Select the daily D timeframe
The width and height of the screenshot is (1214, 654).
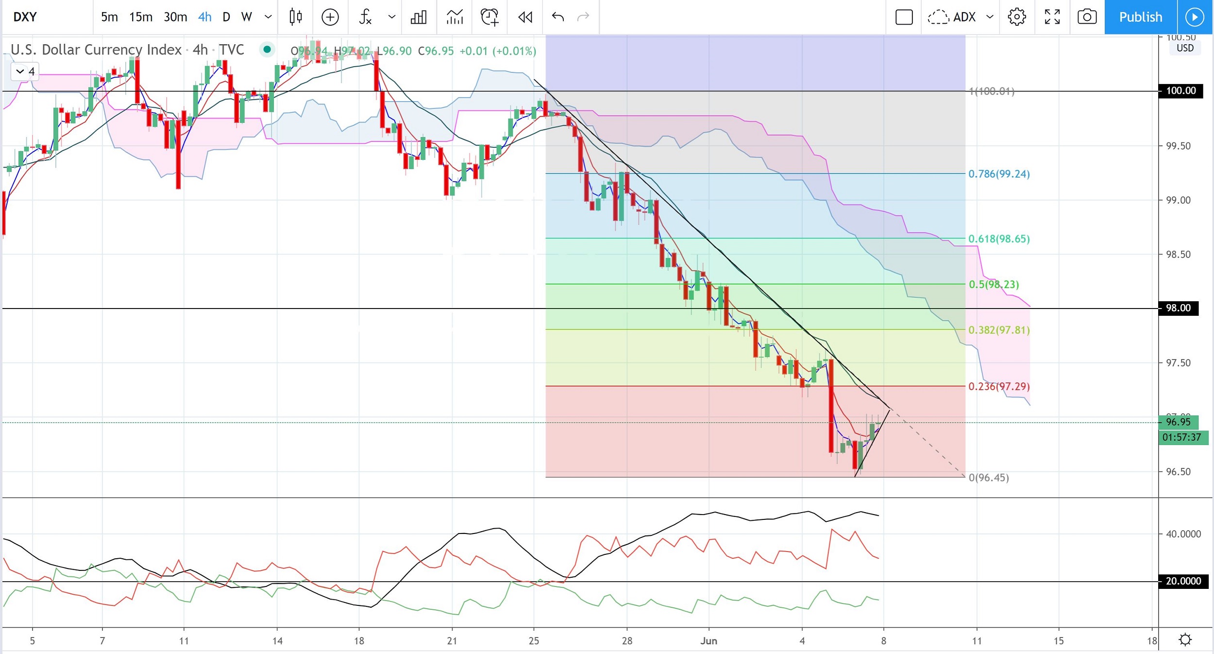[x=226, y=17]
